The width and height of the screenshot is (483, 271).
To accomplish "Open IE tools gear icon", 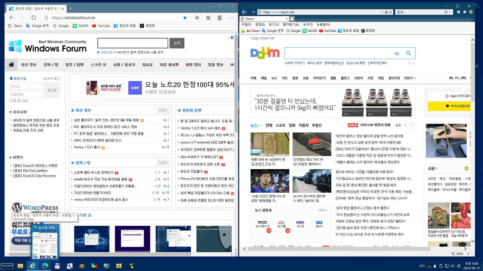I will [471, 12].
